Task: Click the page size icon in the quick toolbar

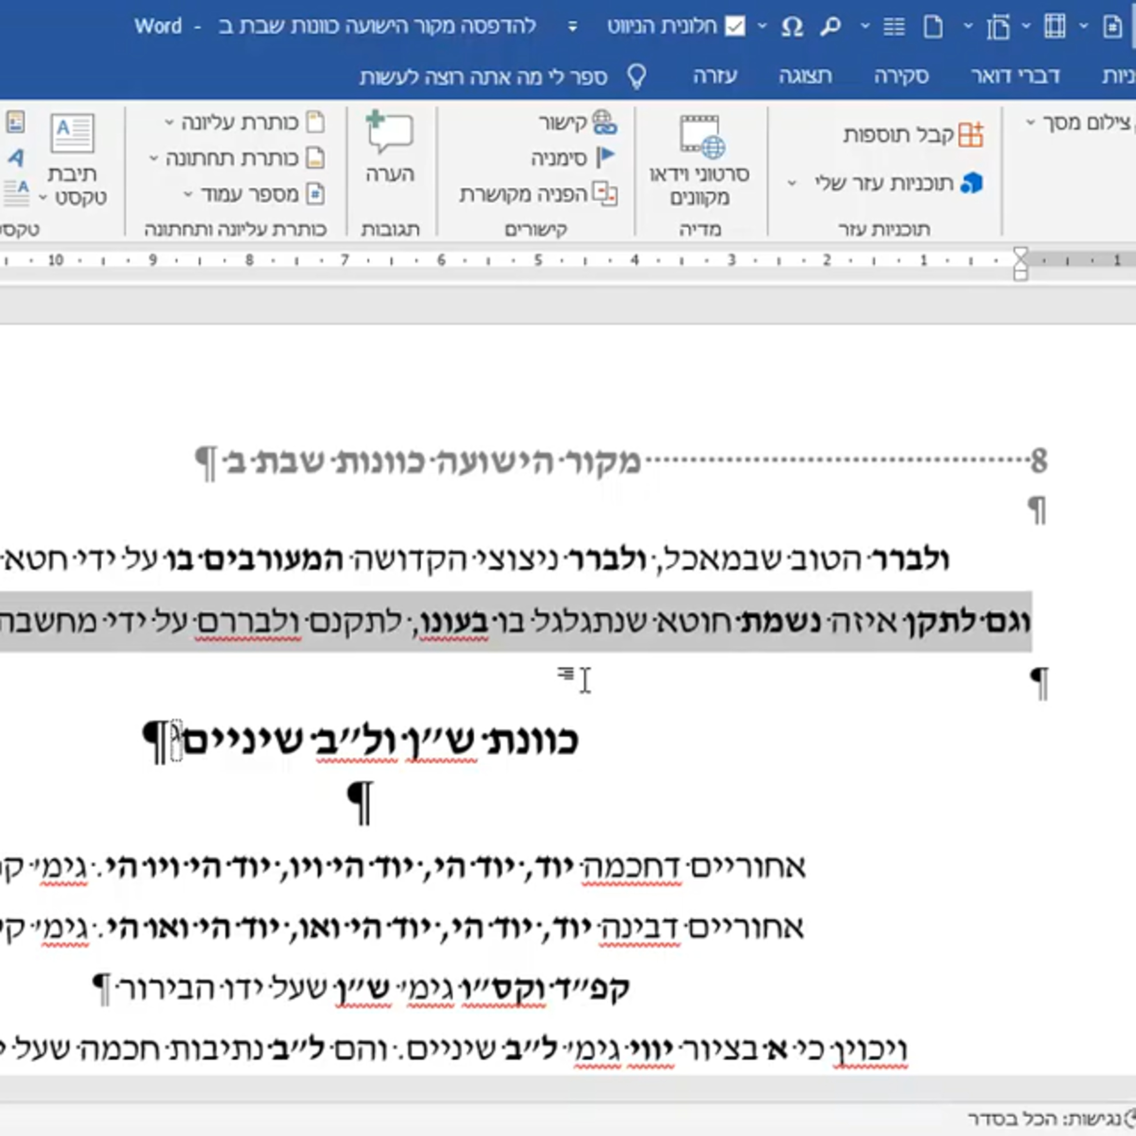Action: [998, 27]
